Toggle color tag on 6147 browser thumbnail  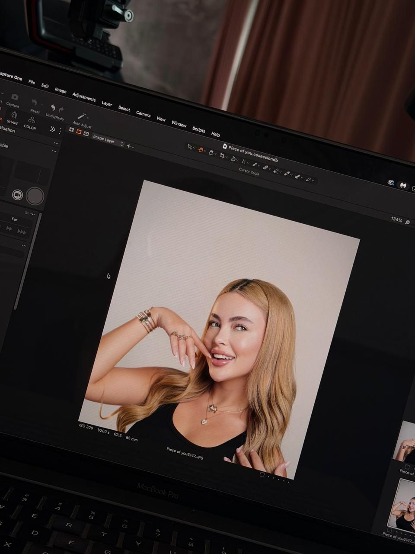[389, 530]
